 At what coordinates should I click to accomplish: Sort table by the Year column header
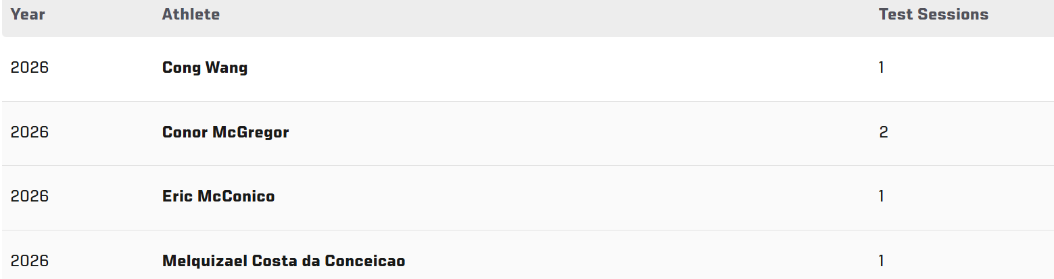tap(28, 15)
